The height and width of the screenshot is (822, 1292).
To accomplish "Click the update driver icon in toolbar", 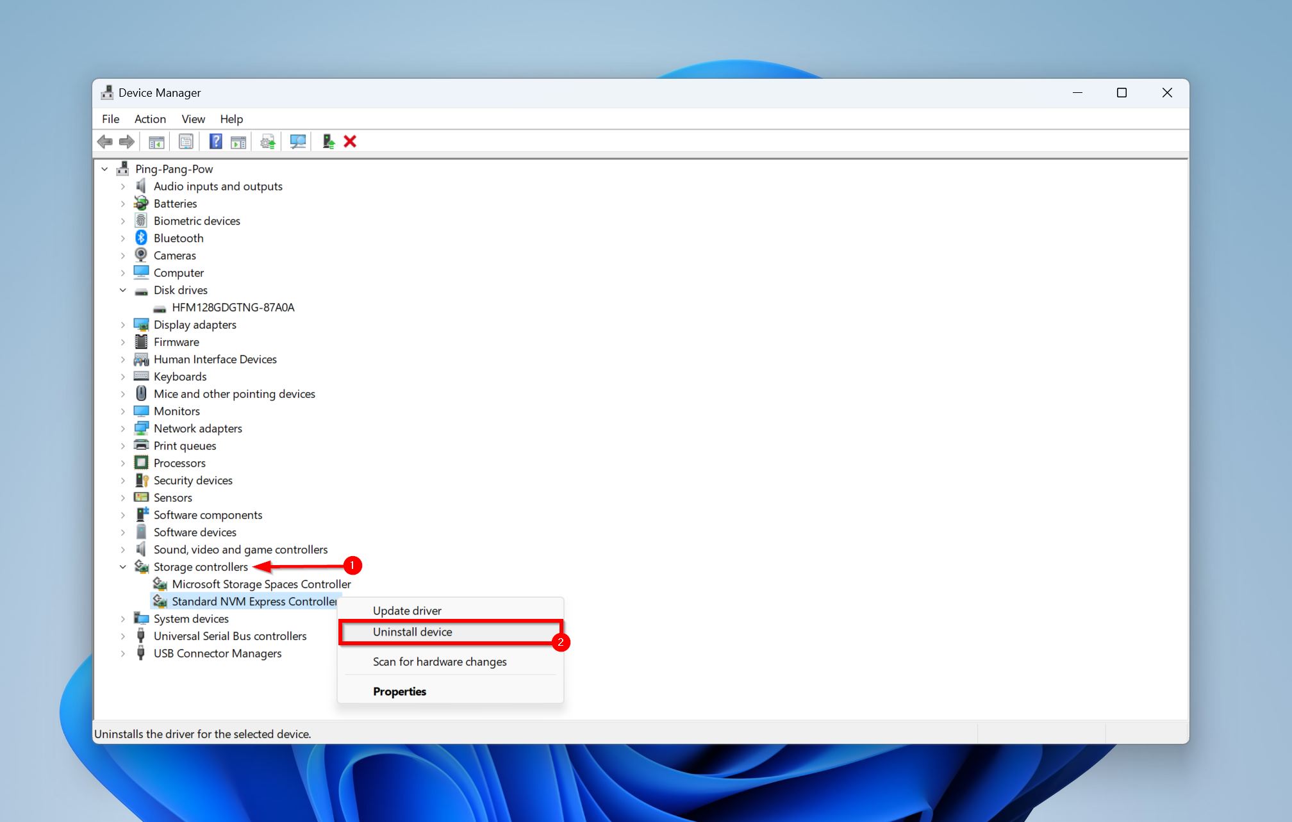I will point(267,141).
